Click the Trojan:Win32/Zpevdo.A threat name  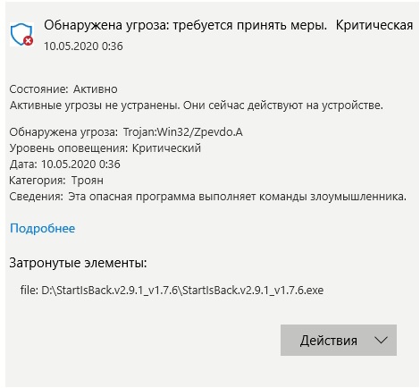tap(183, 132)
